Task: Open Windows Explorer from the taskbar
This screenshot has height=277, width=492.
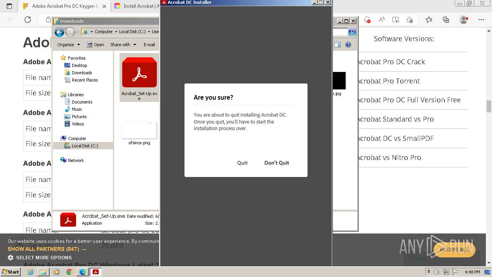Action: (43, 272)
